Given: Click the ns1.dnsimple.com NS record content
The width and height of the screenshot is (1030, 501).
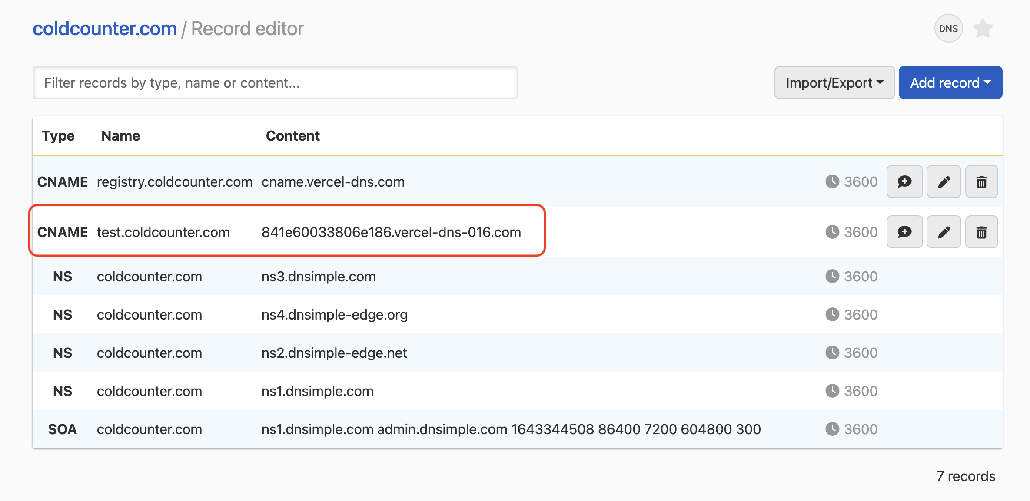Looking at the screenshot, I should tap(317, 391).
